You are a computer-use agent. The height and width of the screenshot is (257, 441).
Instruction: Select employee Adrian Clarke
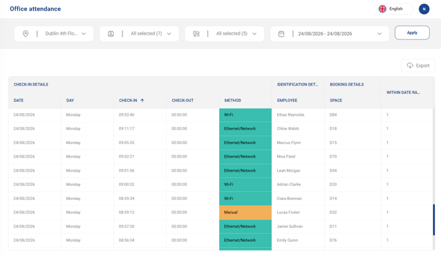click(x=288, y=184)
